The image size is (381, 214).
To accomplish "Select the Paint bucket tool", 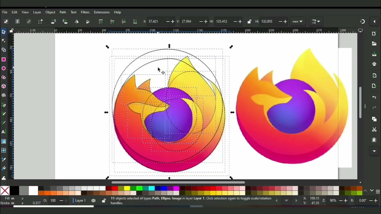I will click(x=4, y=168).
